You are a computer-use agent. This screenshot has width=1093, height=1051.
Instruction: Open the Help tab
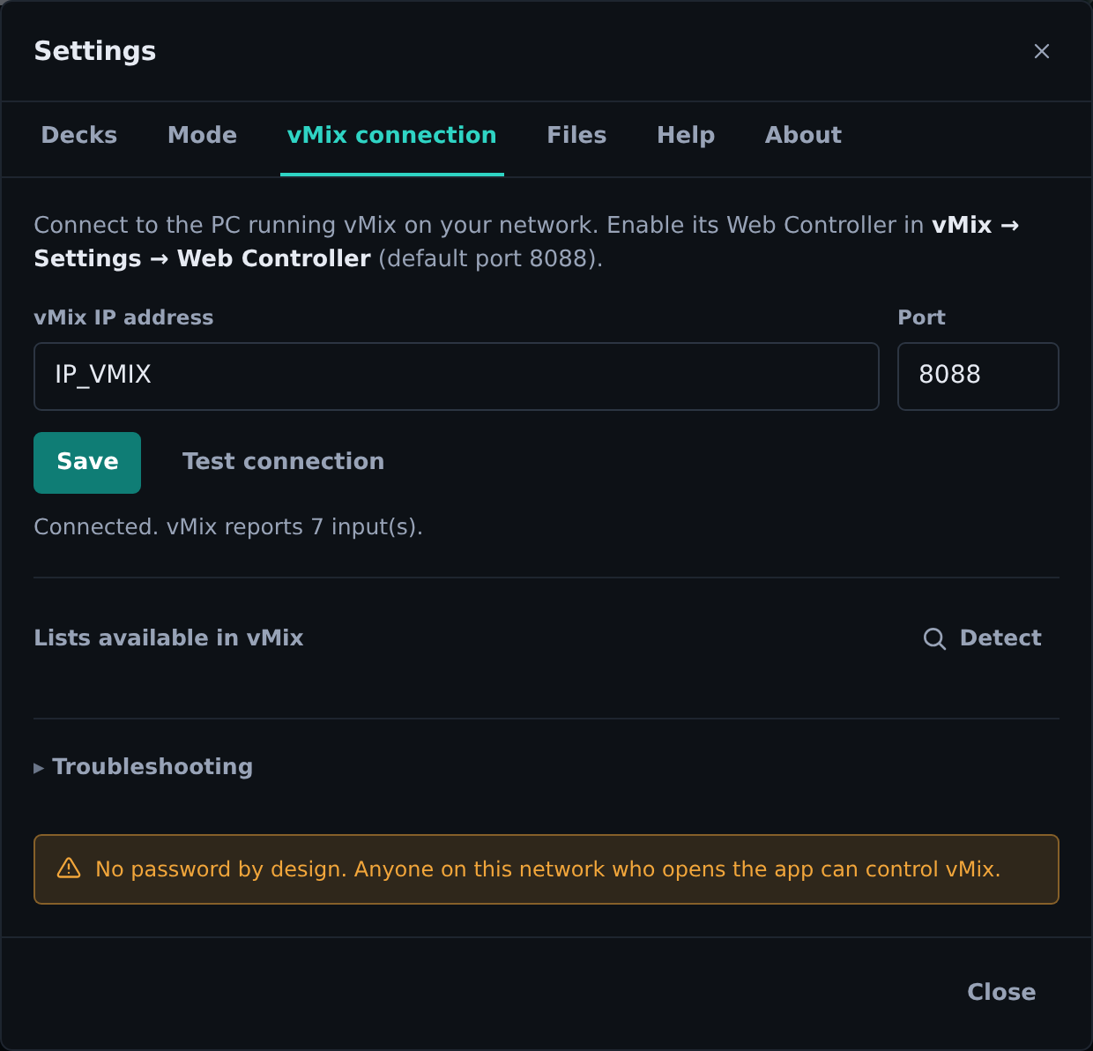click(x=686, y=135)
